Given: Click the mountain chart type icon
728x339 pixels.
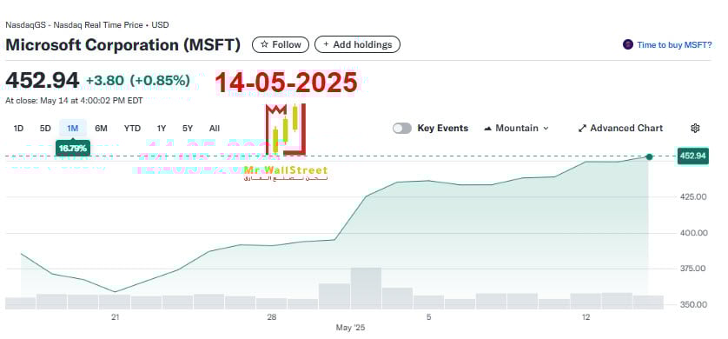Looking at the screenshot, I should [487, 128].
